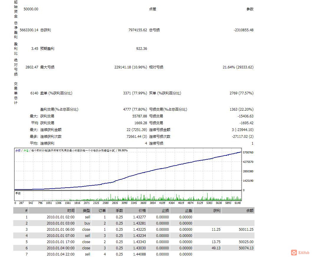Select the time cell 2010.01.01 02:00
312x257 pixels.
61,217
